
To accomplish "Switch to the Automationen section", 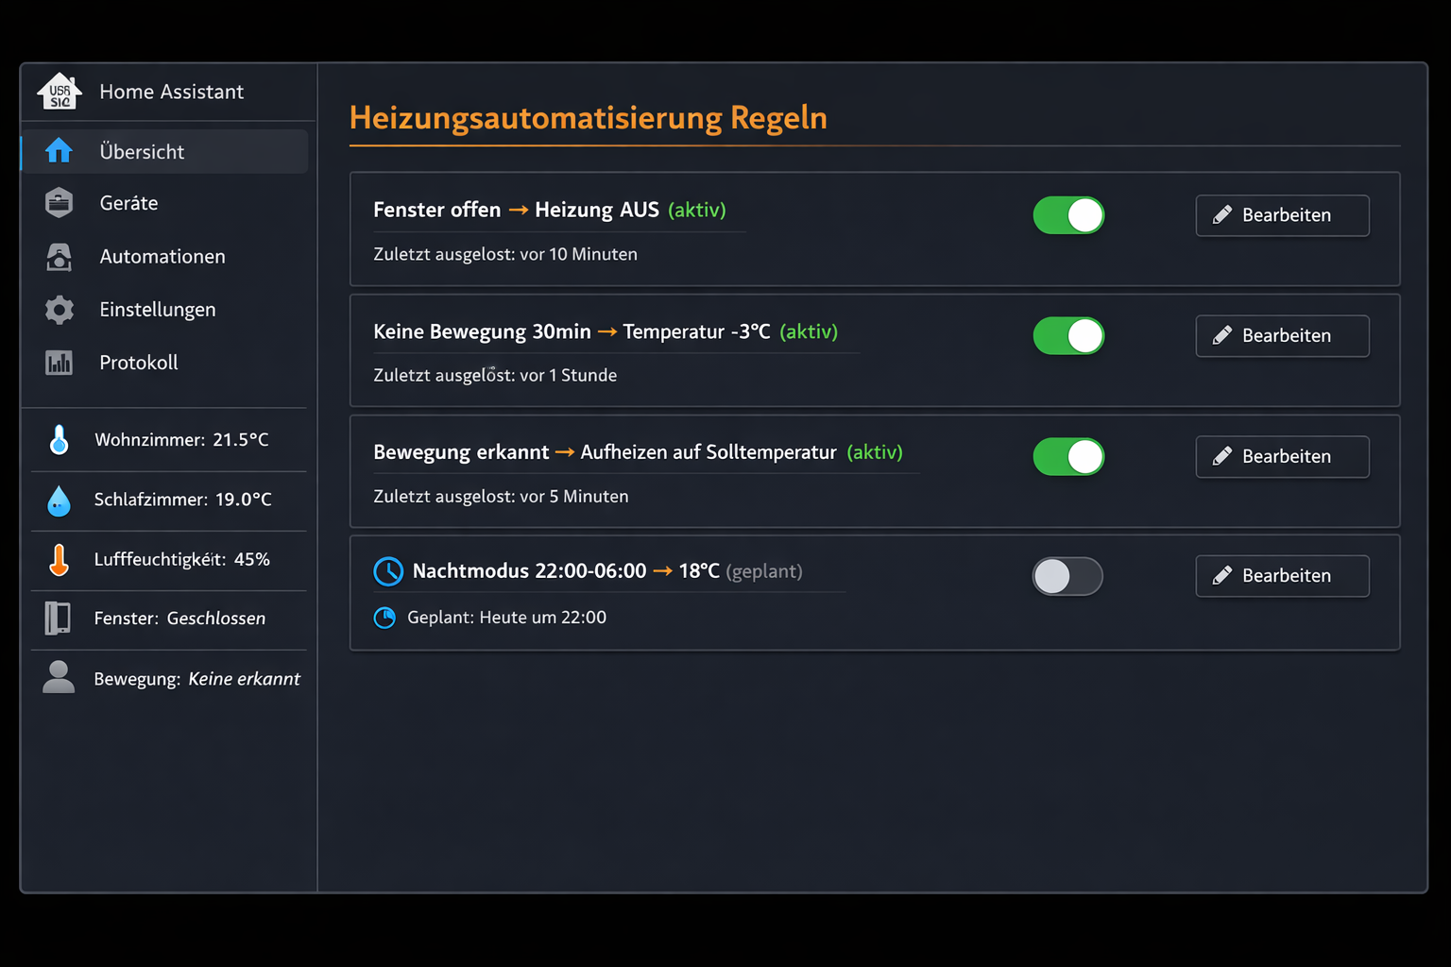I will coord(162,256).
